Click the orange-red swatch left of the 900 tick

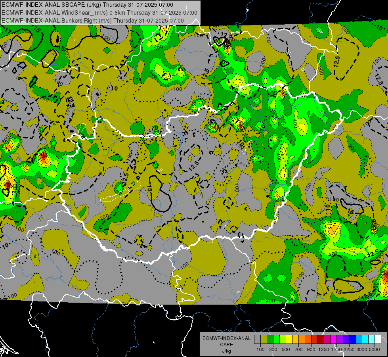tap(308, 339)
